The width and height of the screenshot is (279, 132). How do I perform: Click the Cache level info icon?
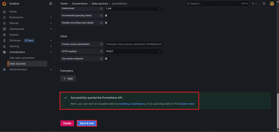coord(101,8)
